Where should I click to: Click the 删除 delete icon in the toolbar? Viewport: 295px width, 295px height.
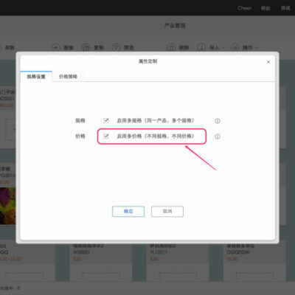coord(171,47)
